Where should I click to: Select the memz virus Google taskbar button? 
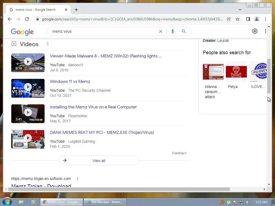coord(61,202)
